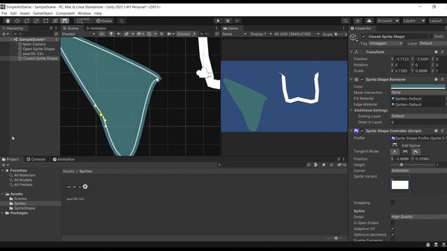447x251 pixels.
Task: Select Open Sprite Shape in Hierarchy
Action: (38, 49)
